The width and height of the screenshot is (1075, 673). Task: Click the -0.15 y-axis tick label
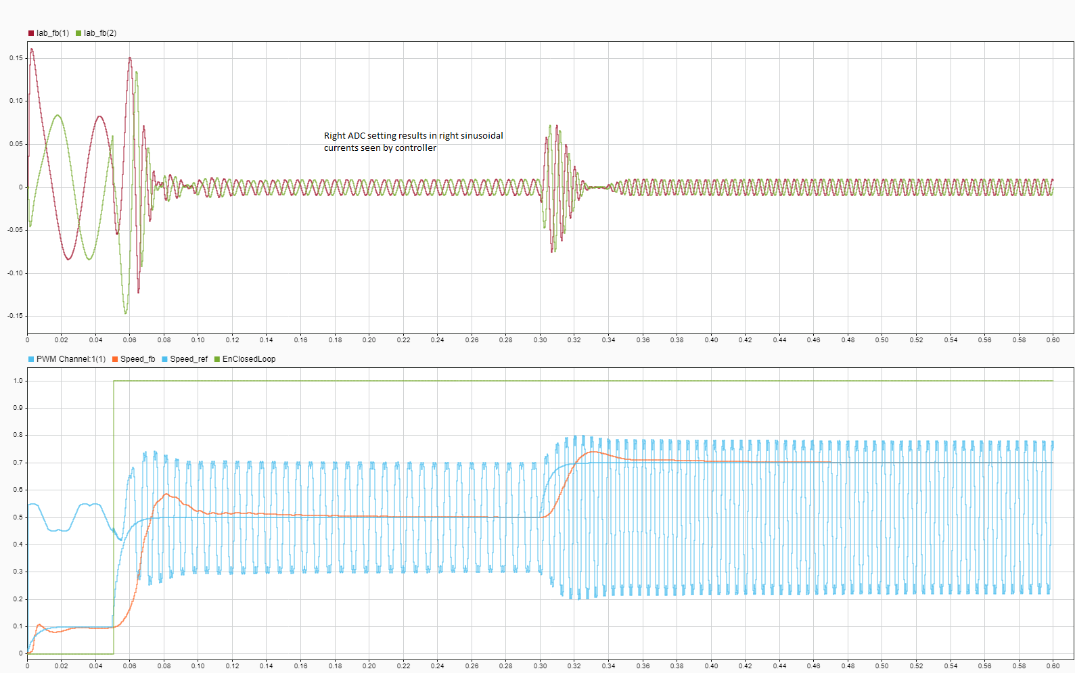click(x=15, y=316)
